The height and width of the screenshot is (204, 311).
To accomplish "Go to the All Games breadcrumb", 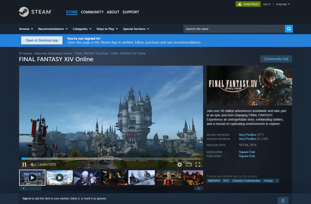I will [x=25, y=53].
